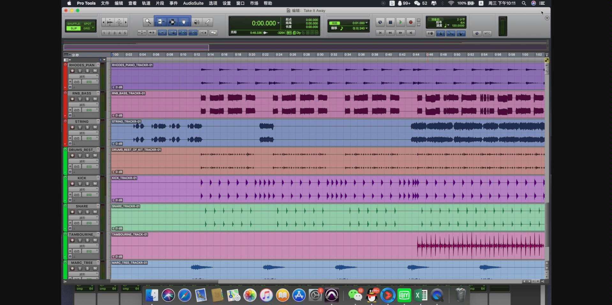Open the 编辑 menu
The image size is (612, 305).
coord(119,3)
